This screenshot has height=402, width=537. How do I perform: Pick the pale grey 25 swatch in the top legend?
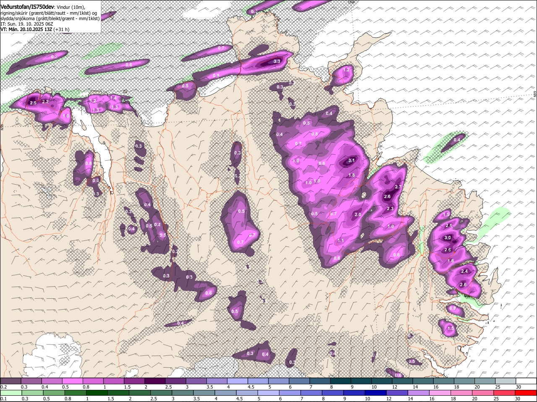(506, 381)
